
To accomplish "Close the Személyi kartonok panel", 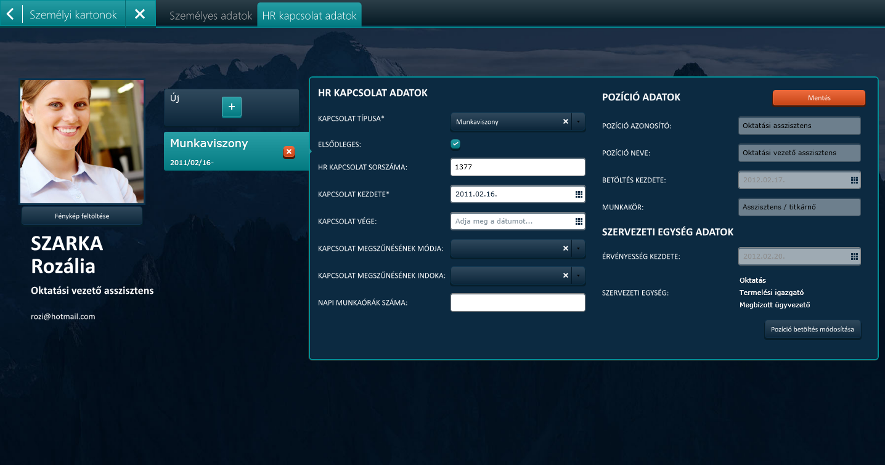I will [x=140, y=14].
